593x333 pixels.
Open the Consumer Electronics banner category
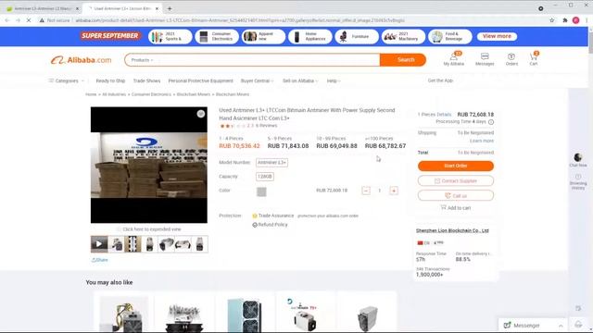point(217,37)
